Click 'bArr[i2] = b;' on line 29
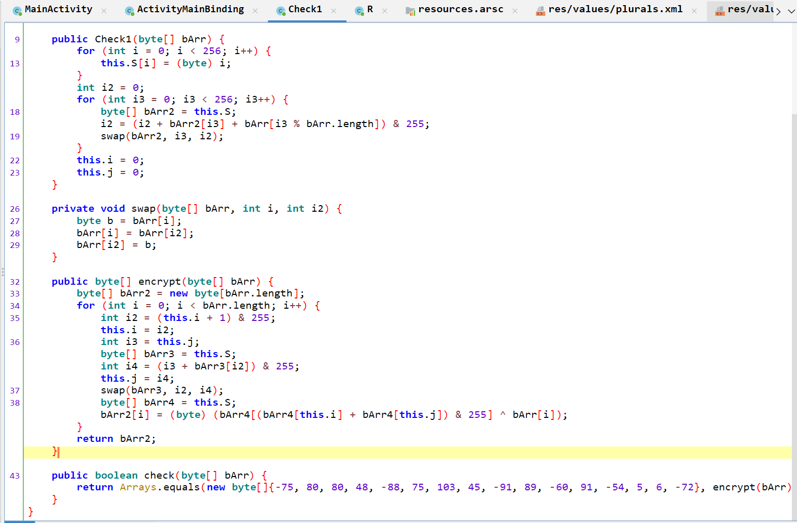Image resolution: width=797 pixels, height=523 pixels. tap(116, 244)
